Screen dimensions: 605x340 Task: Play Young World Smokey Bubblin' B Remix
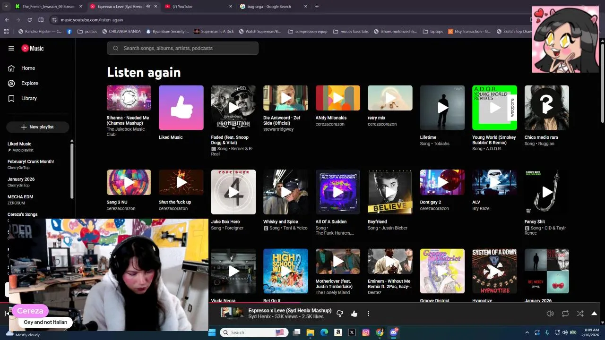[494, 108]
